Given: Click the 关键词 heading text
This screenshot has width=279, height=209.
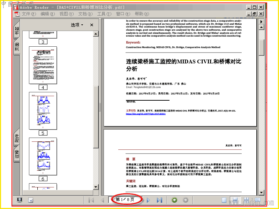Looking at the screenshot, I should 131,181.
